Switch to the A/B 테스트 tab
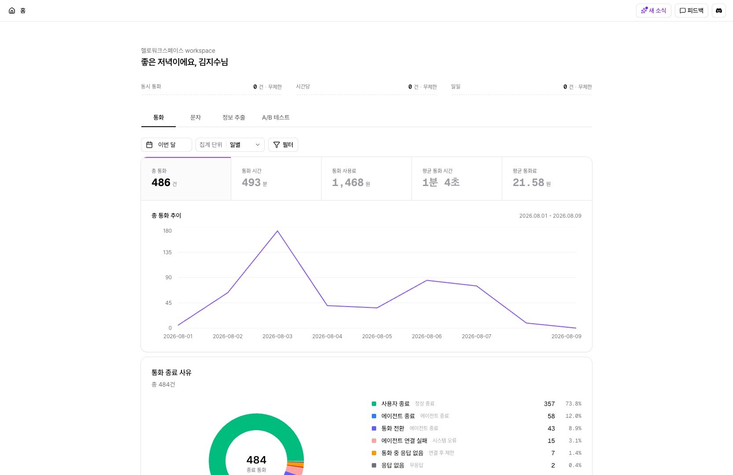 [276, 117]
